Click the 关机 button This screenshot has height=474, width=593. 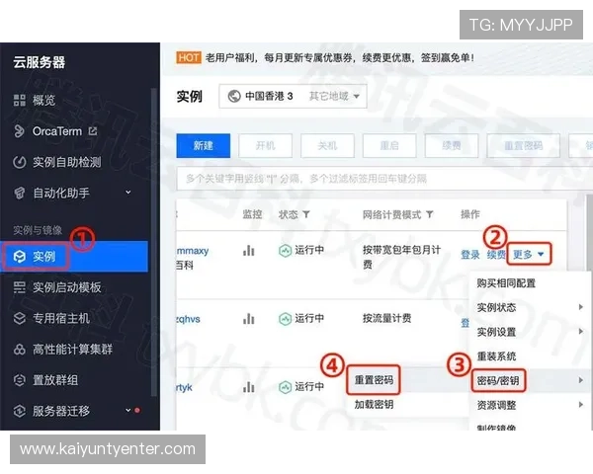(327, 145)
